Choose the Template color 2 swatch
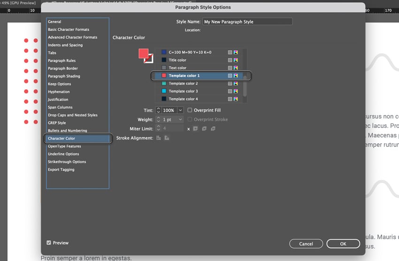This screenshot has width=399, height=261. 199,84
